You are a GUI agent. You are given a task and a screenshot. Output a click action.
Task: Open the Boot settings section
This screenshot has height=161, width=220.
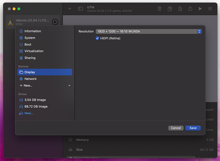(x=45, y=44)
